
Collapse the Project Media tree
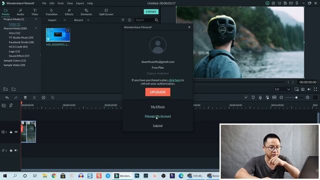36,19
